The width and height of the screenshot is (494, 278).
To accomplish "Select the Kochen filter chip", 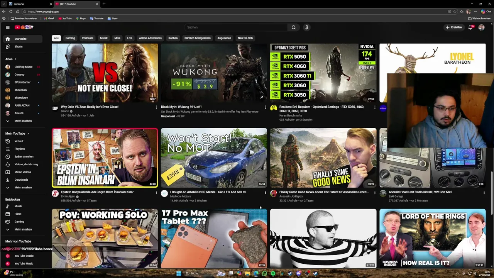I will [x=173, y=38].
